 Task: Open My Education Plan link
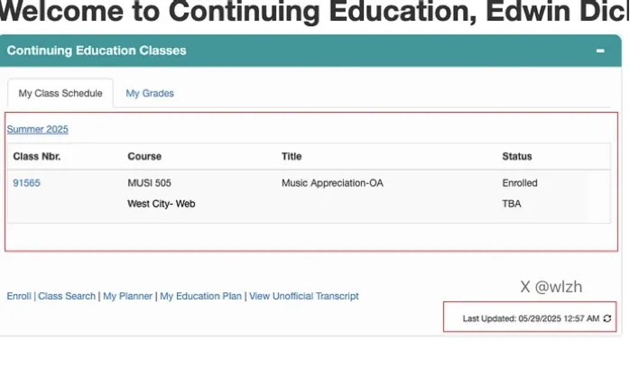point(200,296)
